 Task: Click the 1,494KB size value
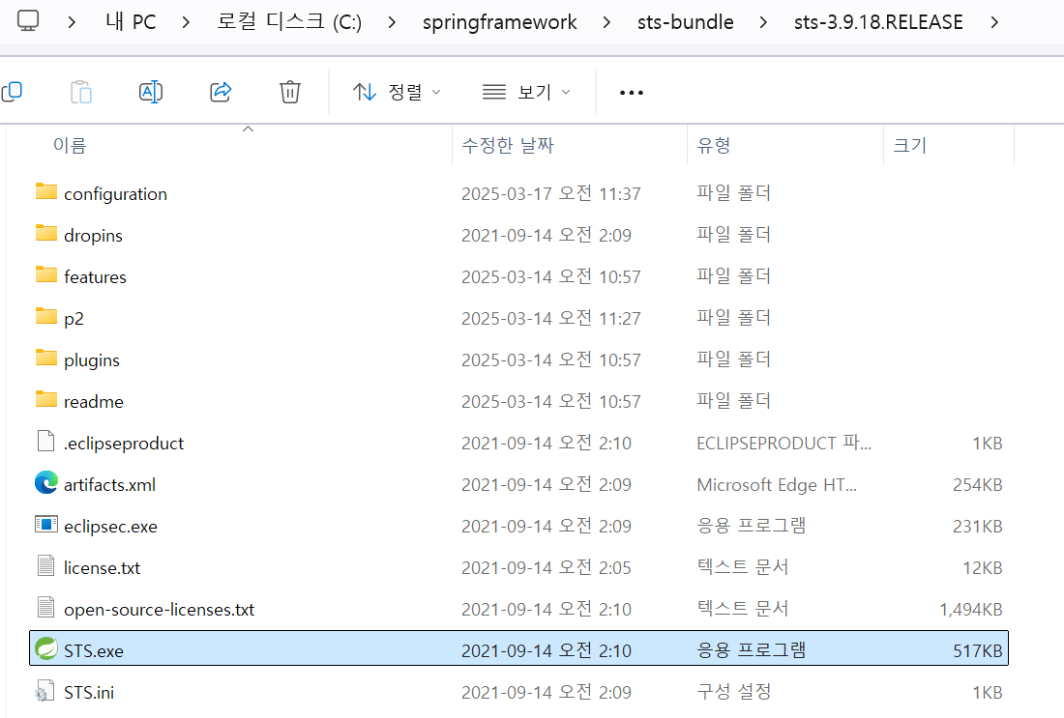[x=971, y=610]
